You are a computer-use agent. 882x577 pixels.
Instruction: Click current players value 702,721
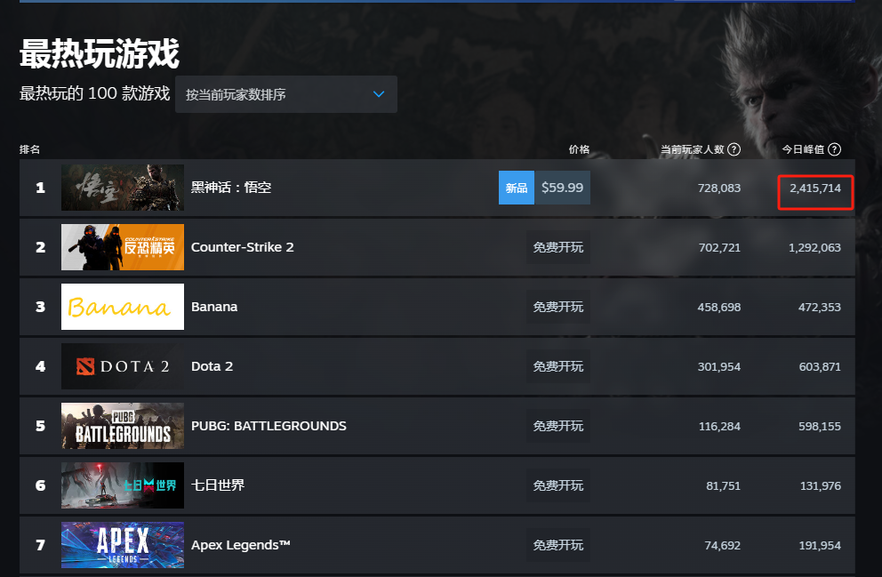point(719,248)
